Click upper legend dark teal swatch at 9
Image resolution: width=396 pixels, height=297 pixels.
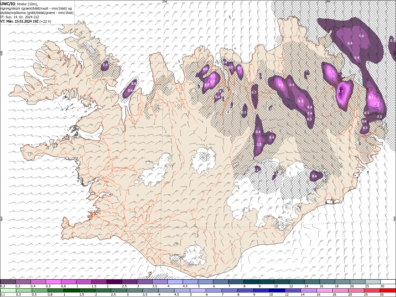pos(266,282)
